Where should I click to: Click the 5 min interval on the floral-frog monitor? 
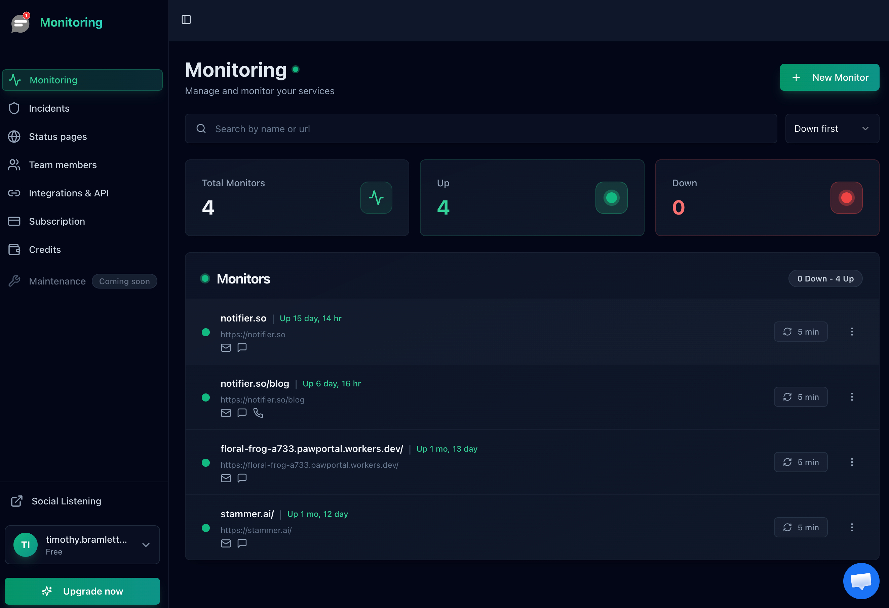[x=800, y=462]
